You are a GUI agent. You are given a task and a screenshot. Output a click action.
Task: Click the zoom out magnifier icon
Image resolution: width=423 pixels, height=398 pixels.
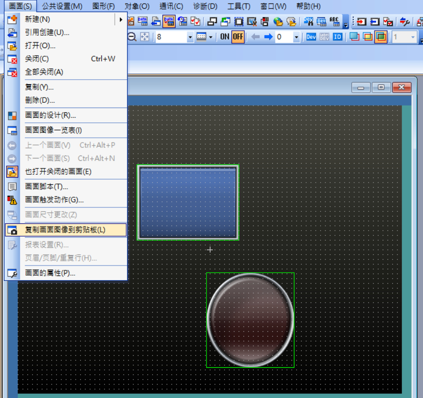click(132, 37)
